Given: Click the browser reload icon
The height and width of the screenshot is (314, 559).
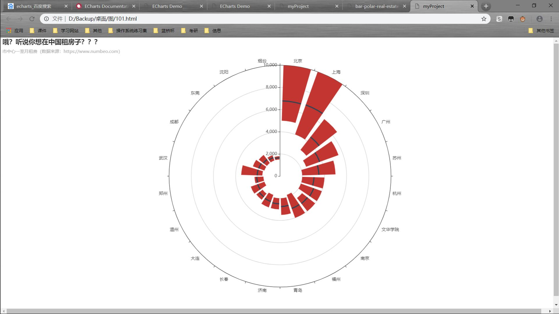Looking at the screenshot, I should [32, 19].
